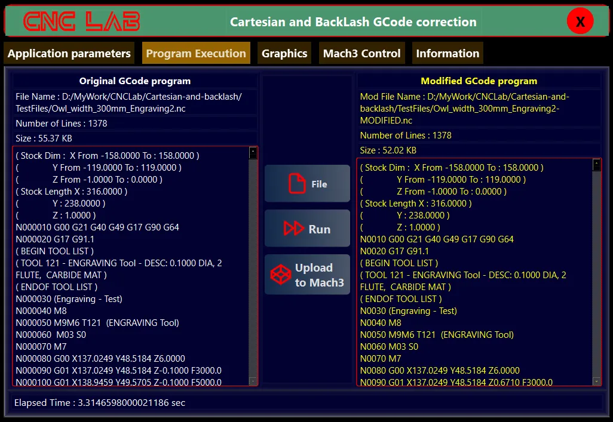
Task: Show the Information tab
Action: (448, 53)
